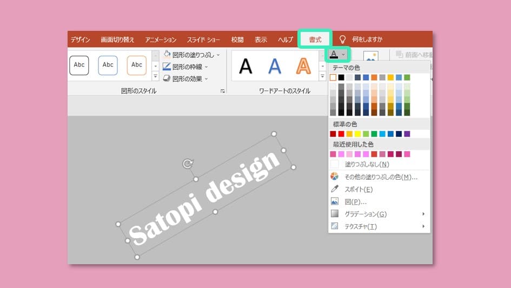Select the green theme color swatch
Viewport: 511px width, 288px height.
407,77
